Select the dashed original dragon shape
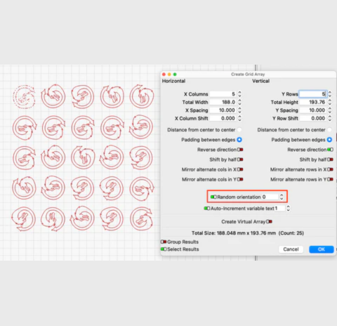The image size is (337, 326). click(24, 97)
